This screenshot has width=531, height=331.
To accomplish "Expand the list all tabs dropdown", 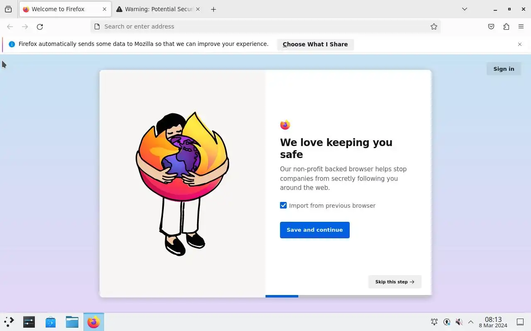I will (x=465, y=9).
